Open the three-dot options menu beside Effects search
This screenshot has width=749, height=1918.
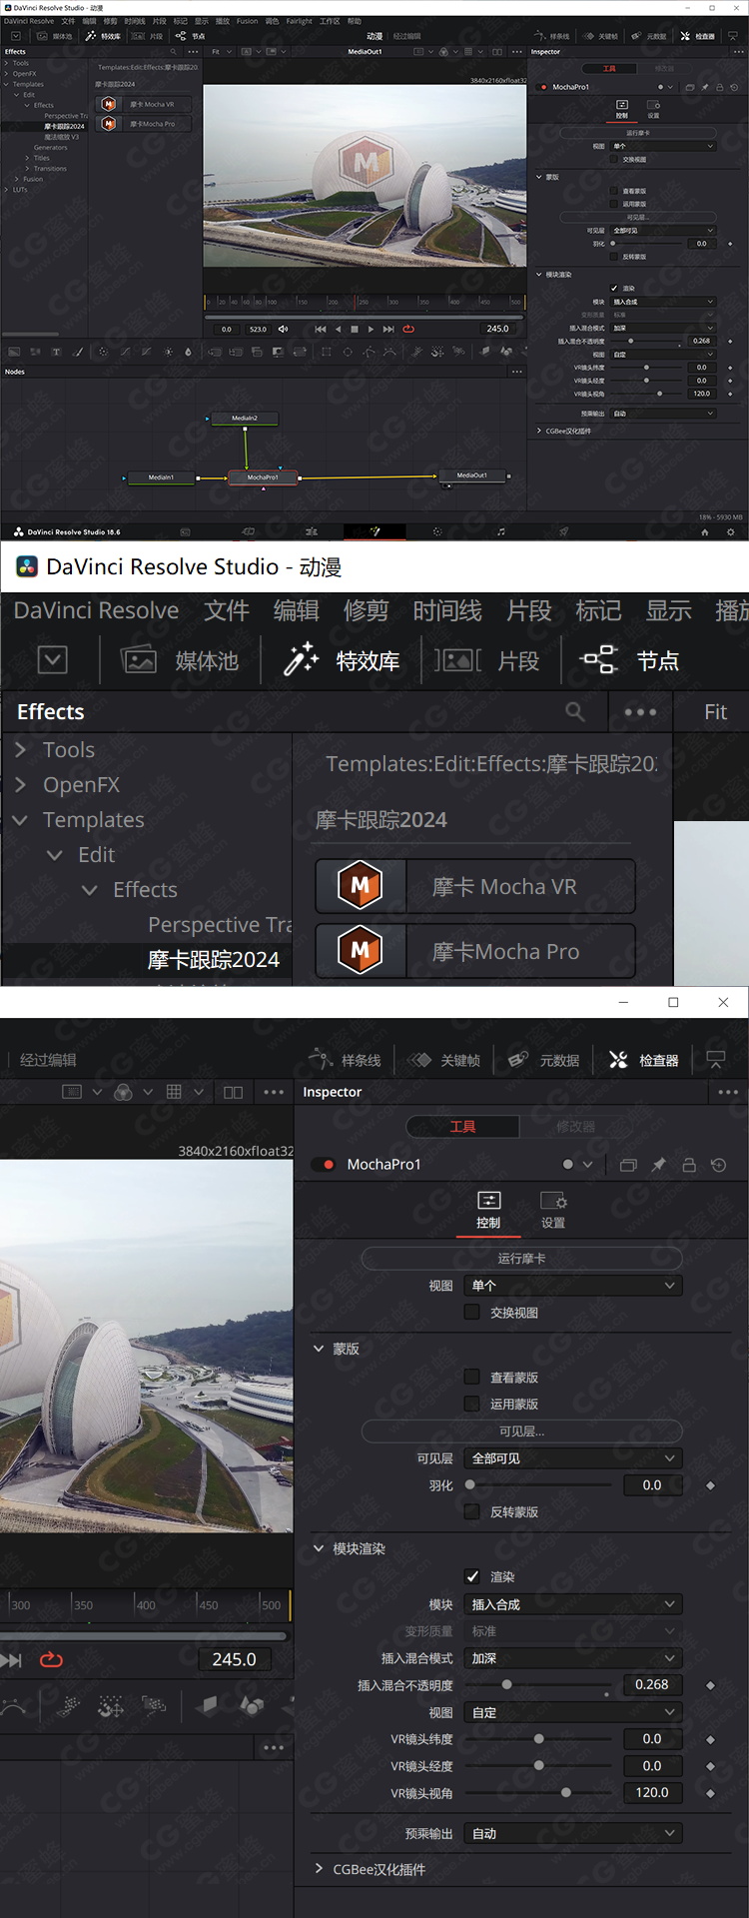[640, 712]
